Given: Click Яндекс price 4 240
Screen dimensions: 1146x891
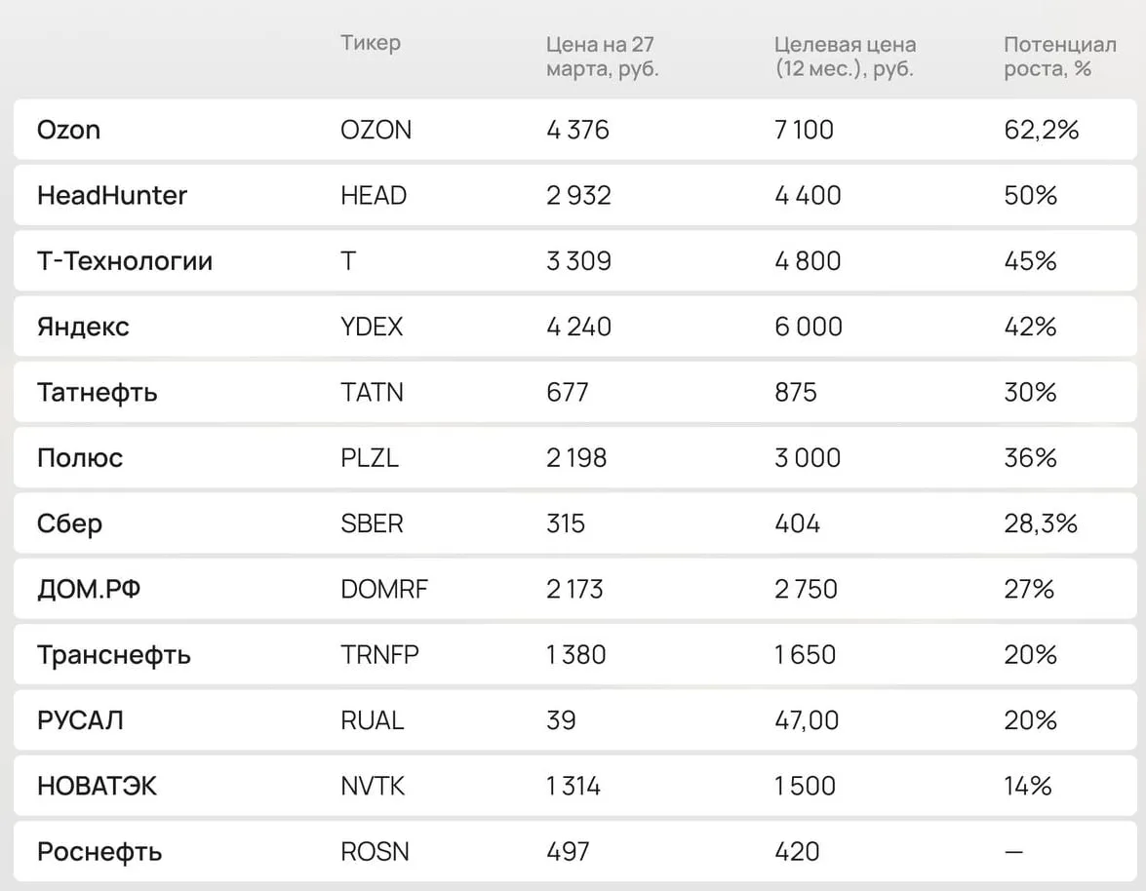Looking at the screenshot, I should [x=578, y=327].
